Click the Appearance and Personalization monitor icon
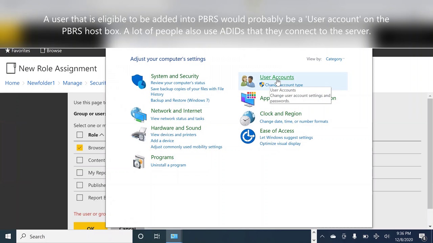This screenshot has width=433, height=243. click(x=248, y=99)
